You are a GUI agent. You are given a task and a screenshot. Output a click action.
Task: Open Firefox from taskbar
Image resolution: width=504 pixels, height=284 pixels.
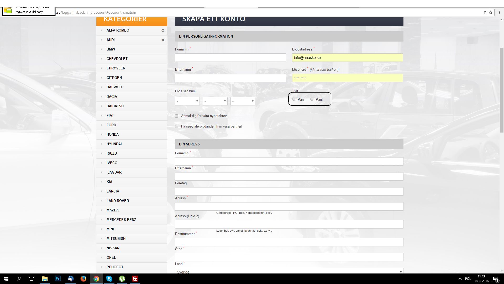pyautogui.click(x=83, y=279)
